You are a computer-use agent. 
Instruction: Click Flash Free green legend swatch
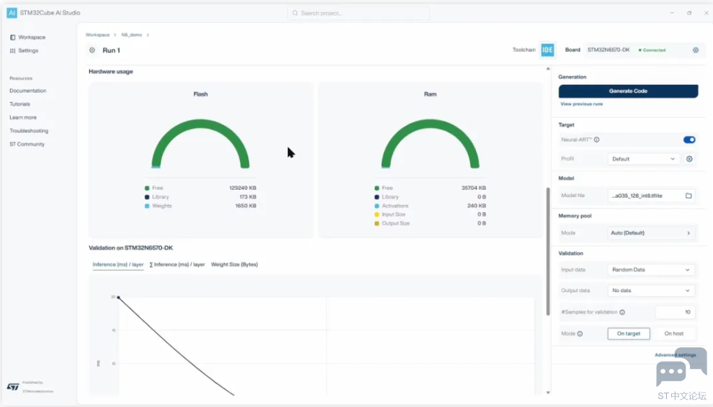147,188
